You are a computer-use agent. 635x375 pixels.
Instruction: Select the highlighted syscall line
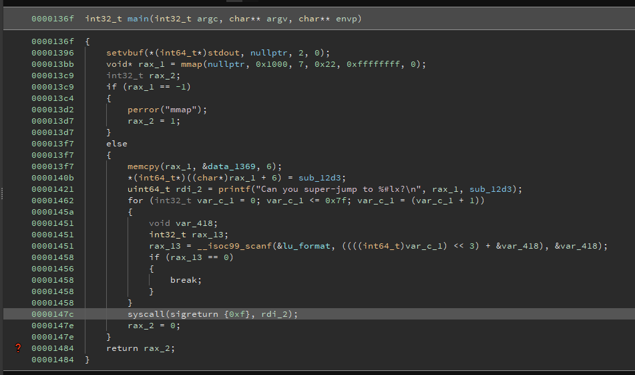[212, 314]
